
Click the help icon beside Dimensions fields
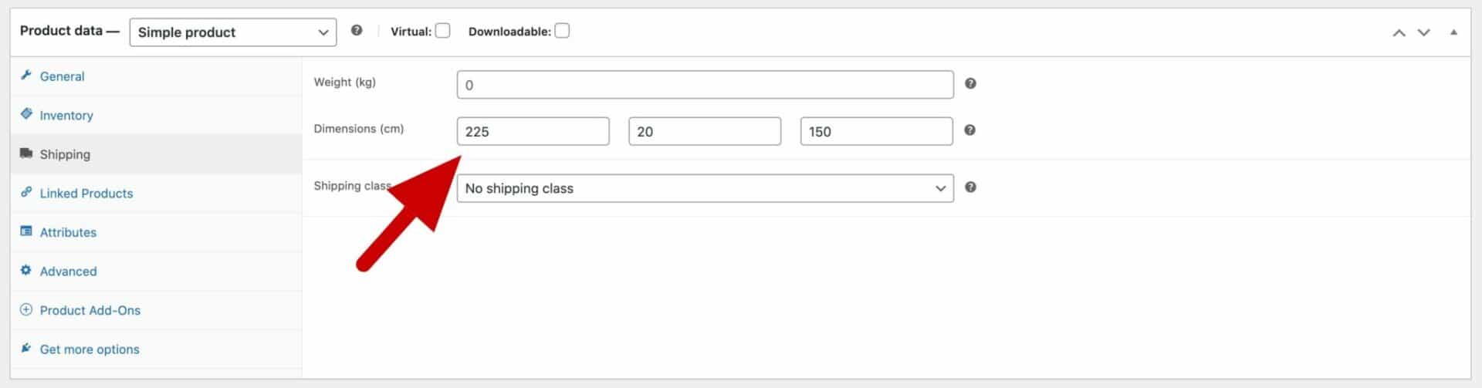click(x=970, y=130)
